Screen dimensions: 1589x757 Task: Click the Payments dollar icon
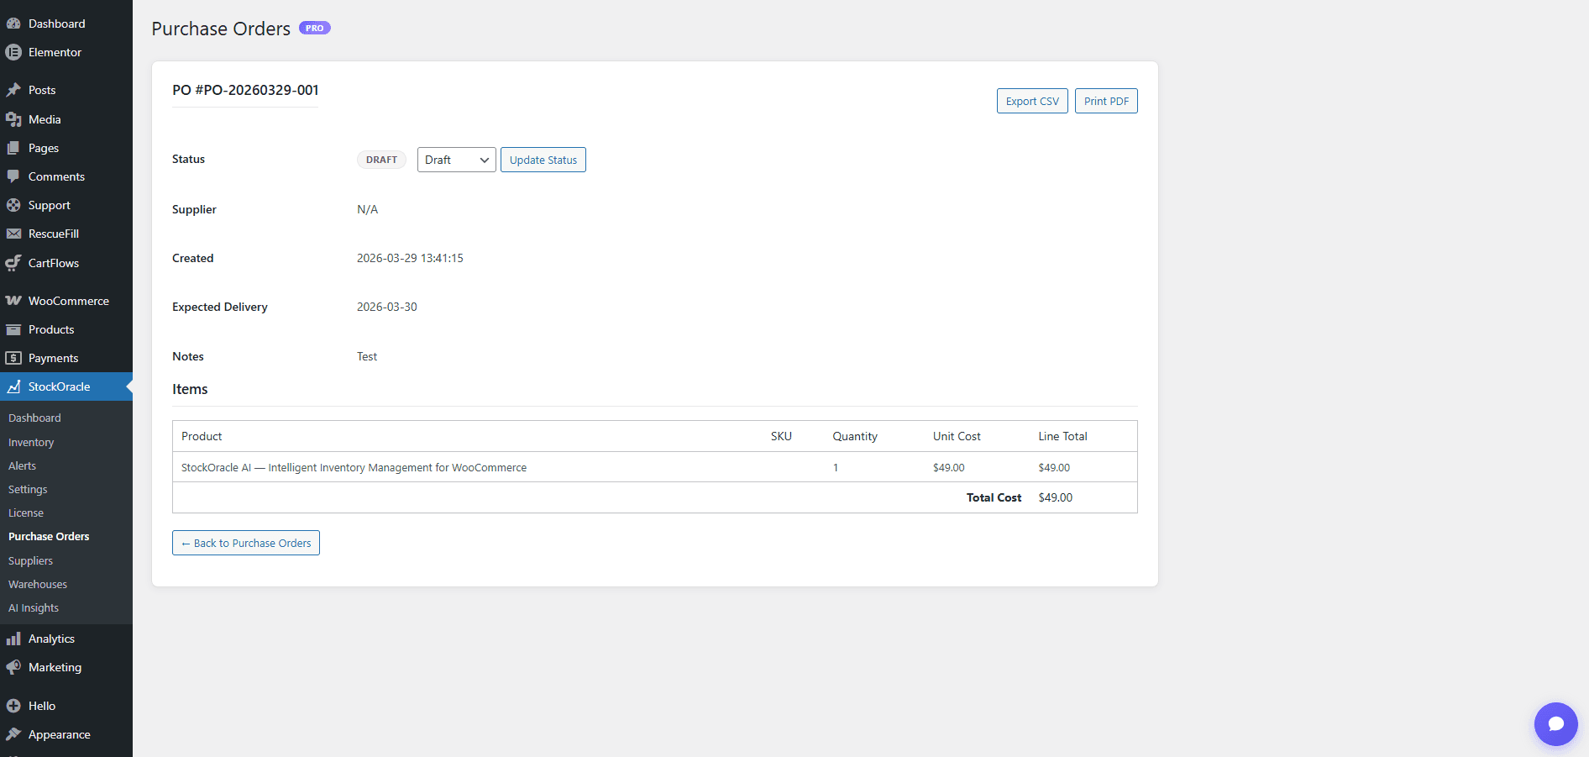coord(13,358)
